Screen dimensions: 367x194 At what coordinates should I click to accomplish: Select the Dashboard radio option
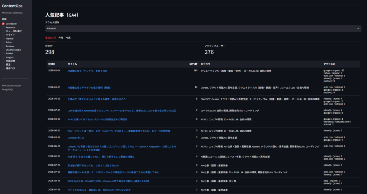click(x=9, y=24)
